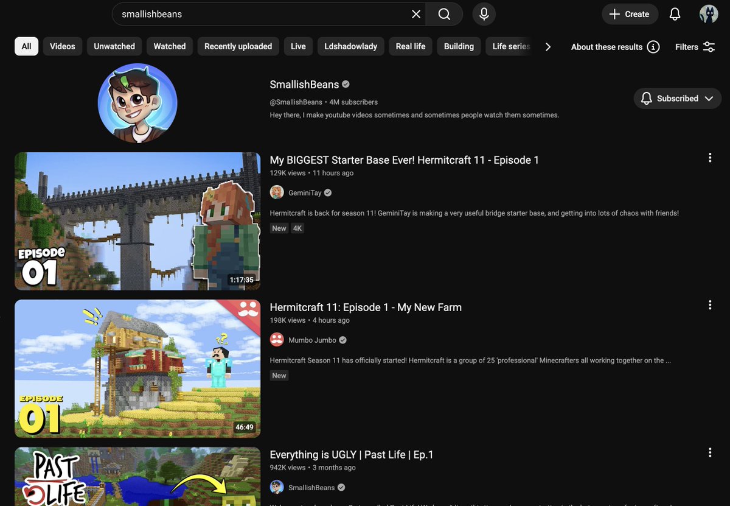Open more options for Past Life video
The height and width of the screenshot is (506, 730).
click(x=709, y=452)
